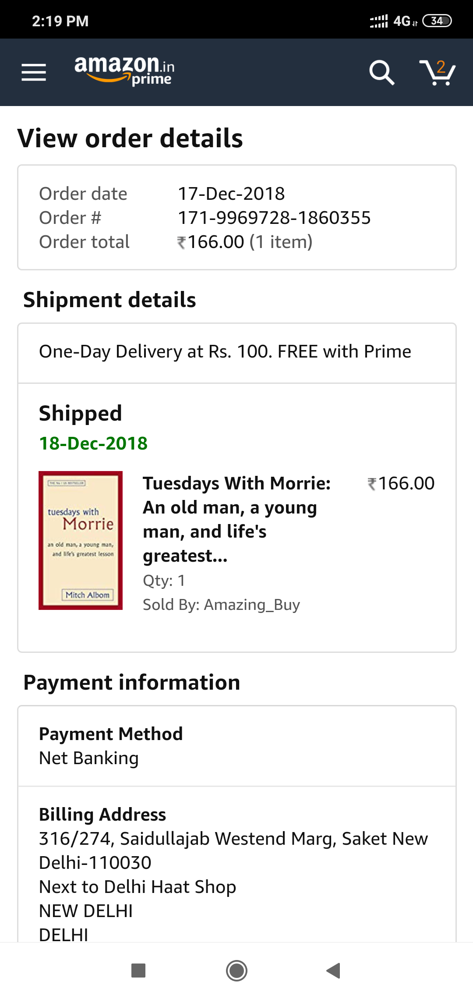Screen dimensions: 473x999
Task: Open the Tuesdays With Morrie product title
Action: tap(236, 519)
